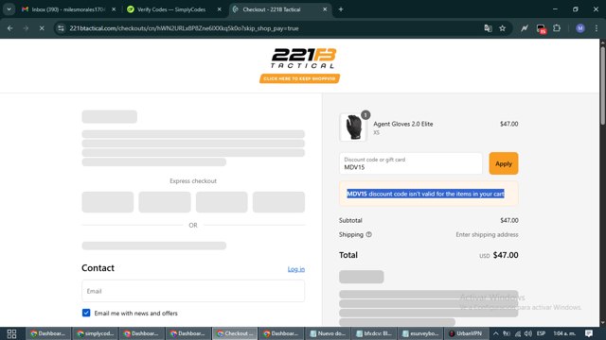Go forward in browser history
The height and width of the screenshot is (340, 606).
click(x=26, y=28)
